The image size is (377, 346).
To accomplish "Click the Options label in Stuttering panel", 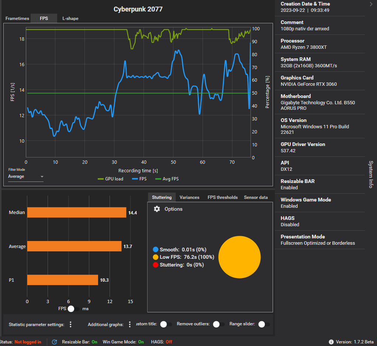I will [x=173, y=209].
